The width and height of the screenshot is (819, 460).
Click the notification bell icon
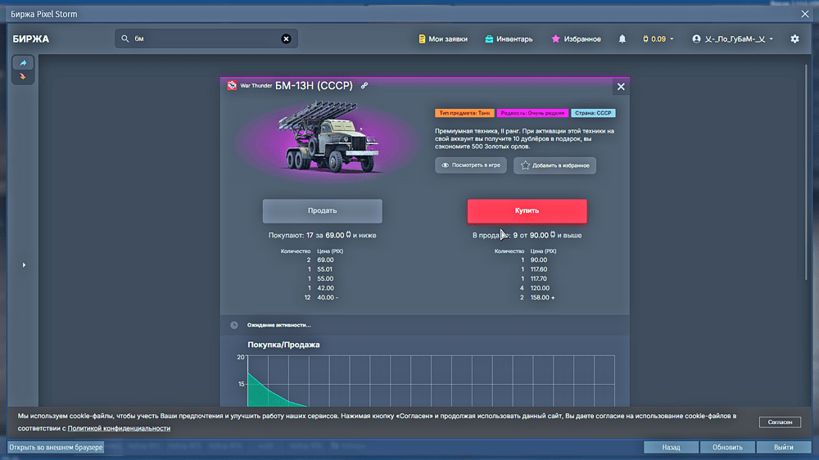tap(622, 39)
